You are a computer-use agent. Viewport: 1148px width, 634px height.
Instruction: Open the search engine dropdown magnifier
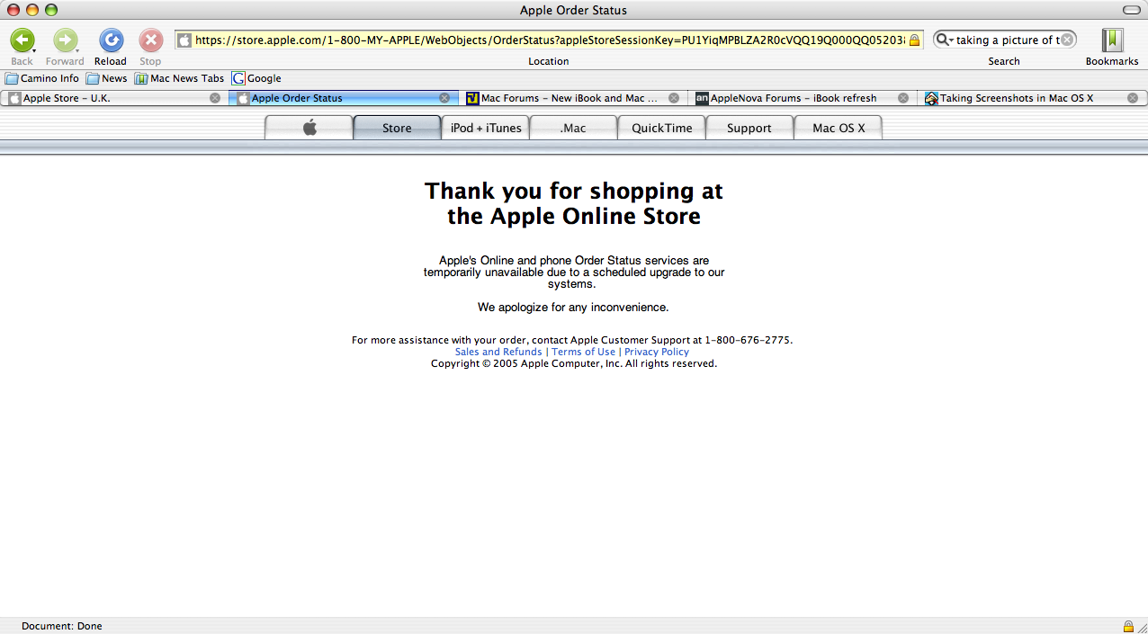(945, 40)
